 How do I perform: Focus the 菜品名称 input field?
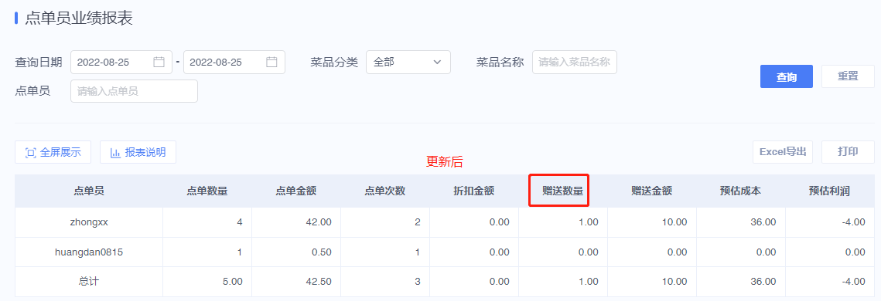(574, 63)
